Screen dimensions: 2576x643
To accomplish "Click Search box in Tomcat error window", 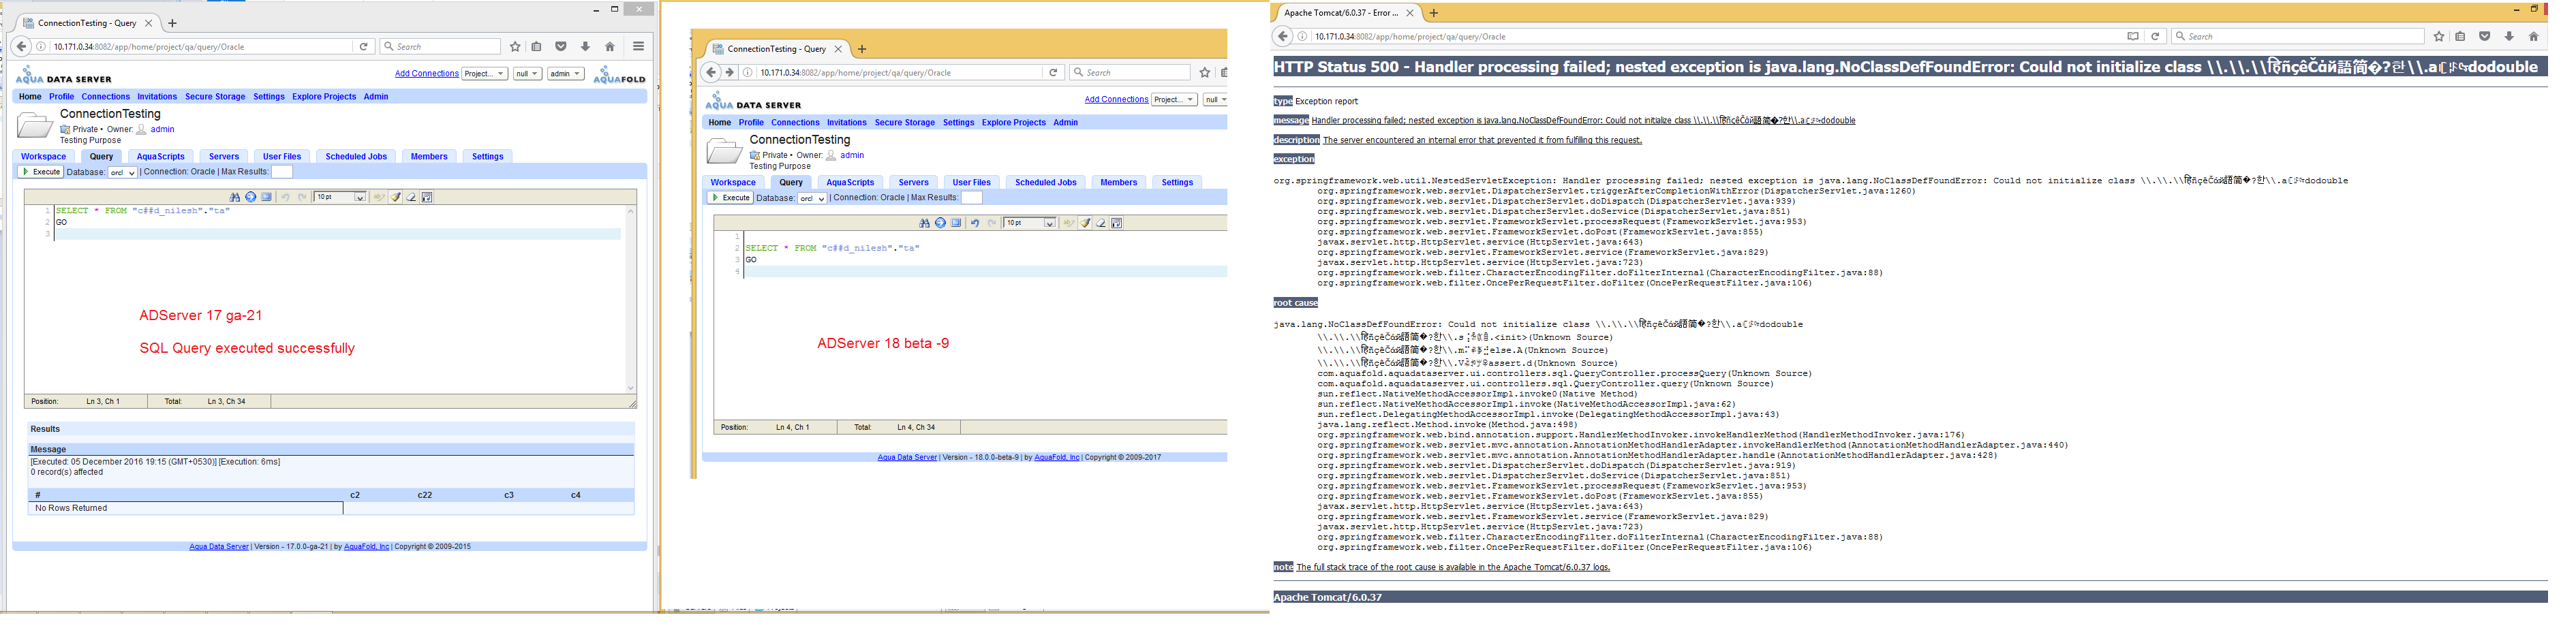I will click(2299, 36).
